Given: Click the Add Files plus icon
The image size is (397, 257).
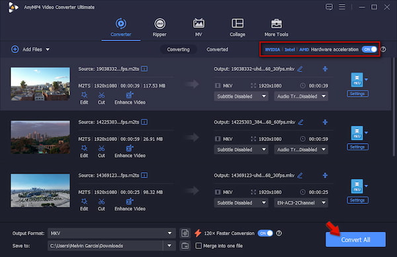Looking at the screenshot, I should (15, 49).
